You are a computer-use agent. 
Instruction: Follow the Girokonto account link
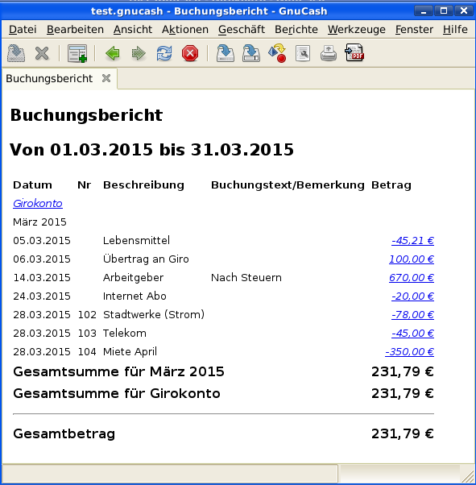coord(38,203)
